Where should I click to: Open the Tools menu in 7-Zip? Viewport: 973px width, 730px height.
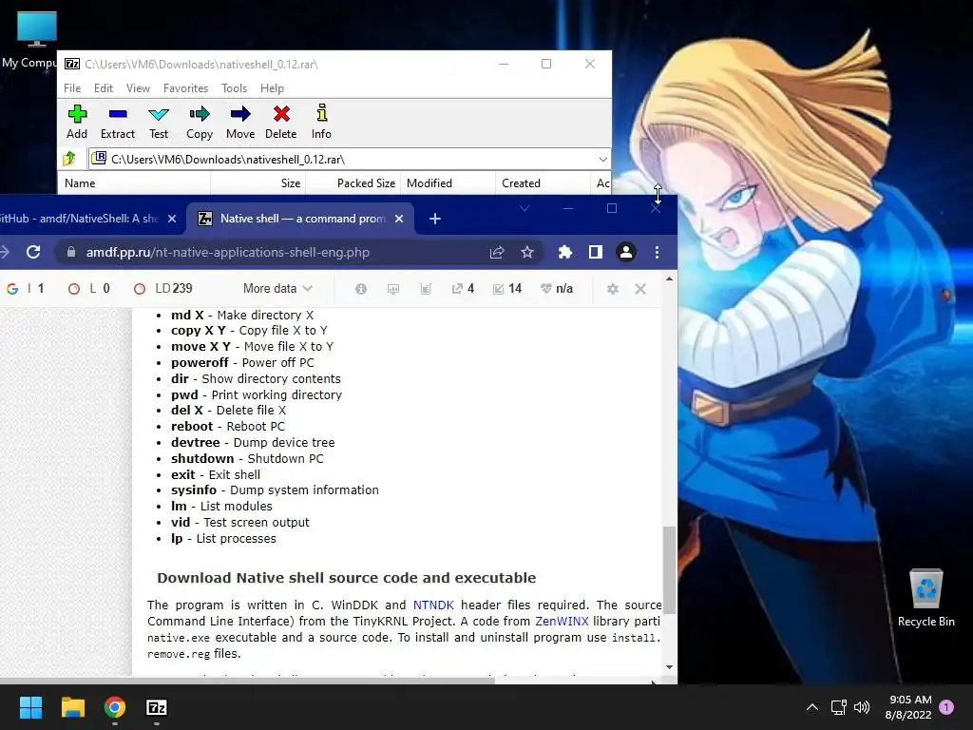[234, 88]
